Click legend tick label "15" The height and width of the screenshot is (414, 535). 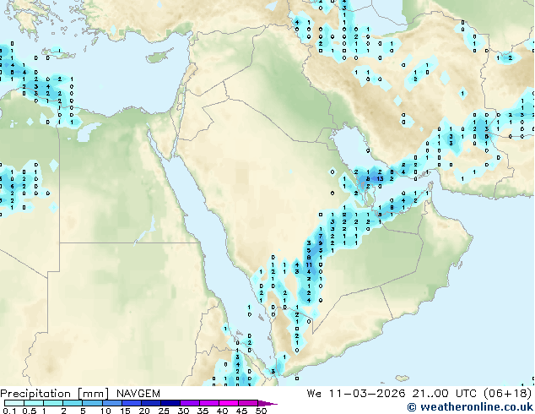pyautogui.click(x=125, y=411)
